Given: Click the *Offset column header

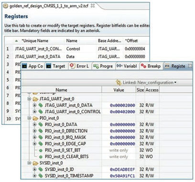Looking at the screenshot, I should pyautogui.click(x=131, y=41).
